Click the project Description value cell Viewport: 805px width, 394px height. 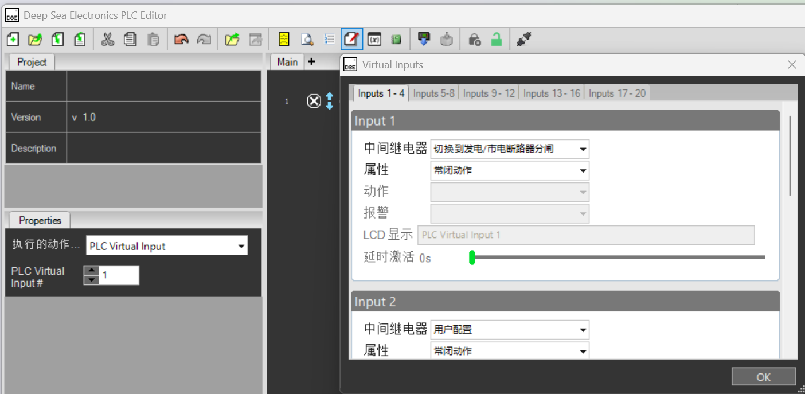coord(164,148)
